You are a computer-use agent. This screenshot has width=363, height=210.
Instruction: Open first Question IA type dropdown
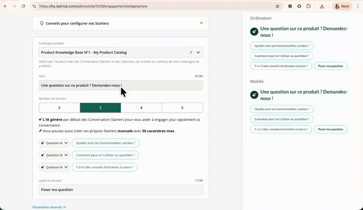(x=54, y=143)
